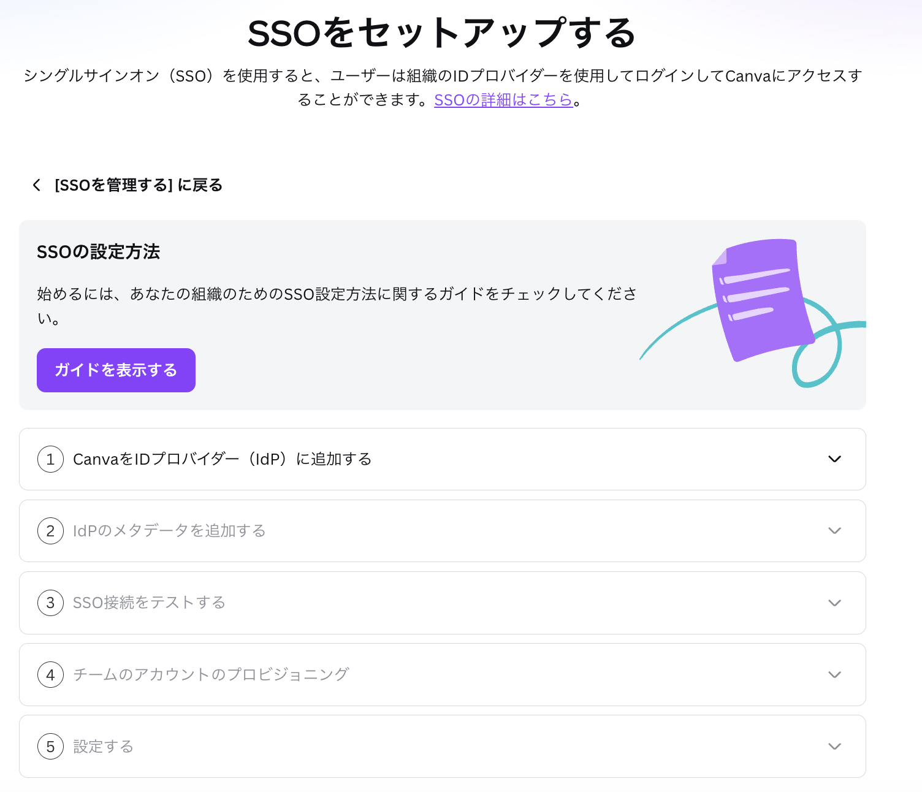This screenshot has width=922, height=792.
Task: Click the step 1 number circle
Action: tap(50, 459)
